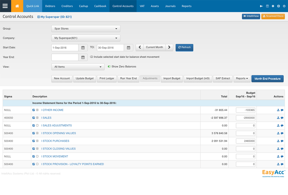288x195 pixels.
Task: Open the My Superspar (ID: 821) link
Action: click(55, 17)
